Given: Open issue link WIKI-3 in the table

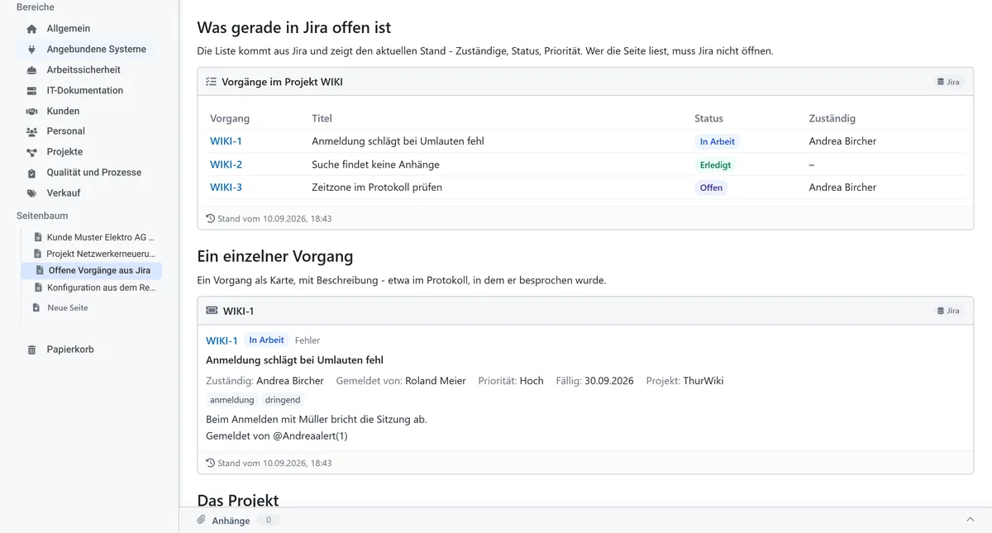Looking at the screenshot, I should 226,188.
